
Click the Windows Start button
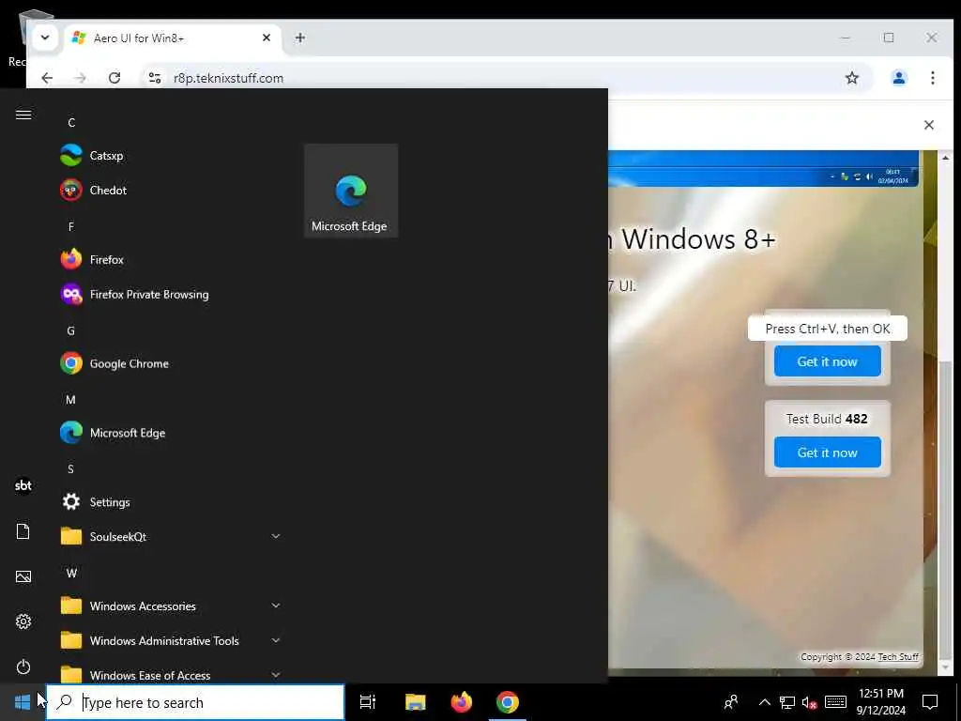[23, 702]
